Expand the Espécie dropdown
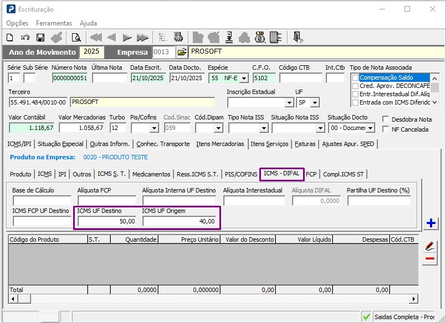 click(243, 78)
